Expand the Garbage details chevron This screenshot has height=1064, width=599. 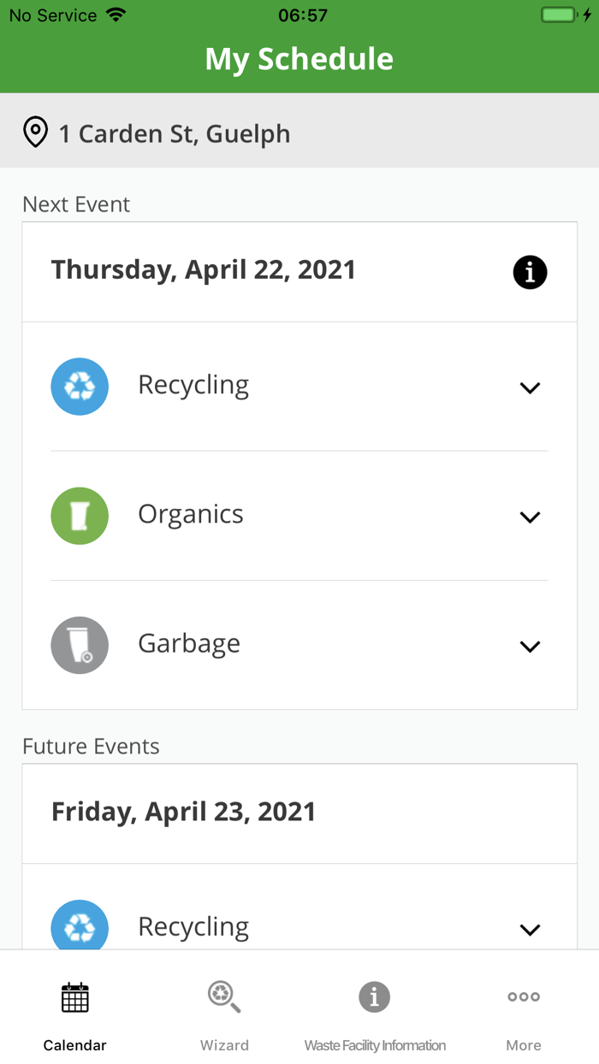pos(530,646)
